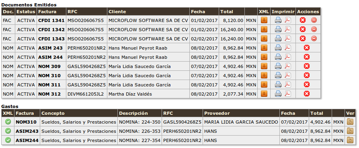Download XML for invoice CFDI 1341

click(x=264, y=20)
